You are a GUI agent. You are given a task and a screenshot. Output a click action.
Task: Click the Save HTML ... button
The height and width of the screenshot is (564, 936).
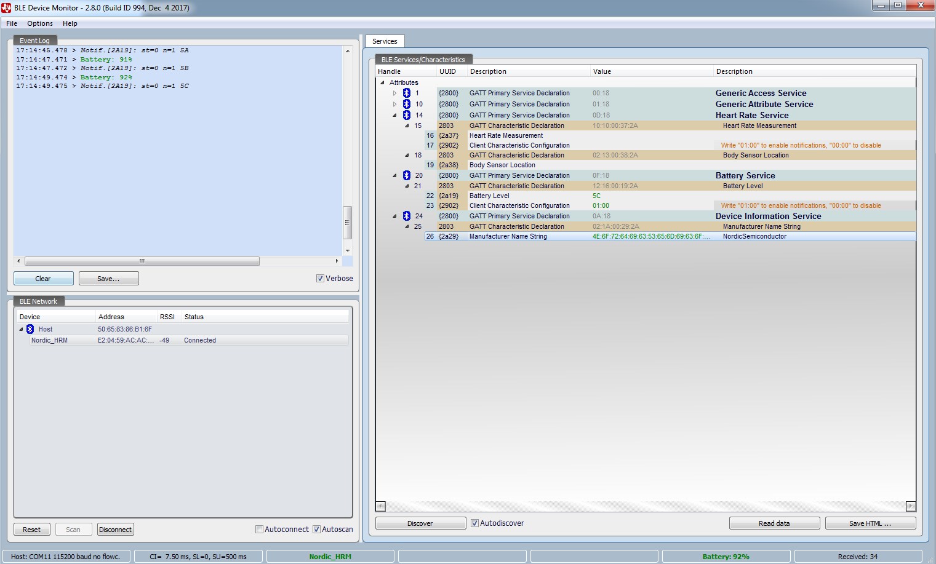click(870, 523)
